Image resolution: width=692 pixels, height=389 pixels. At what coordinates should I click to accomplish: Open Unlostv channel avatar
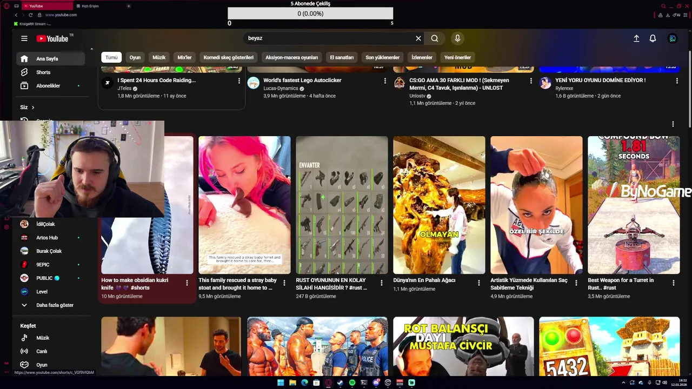[400, 83]
